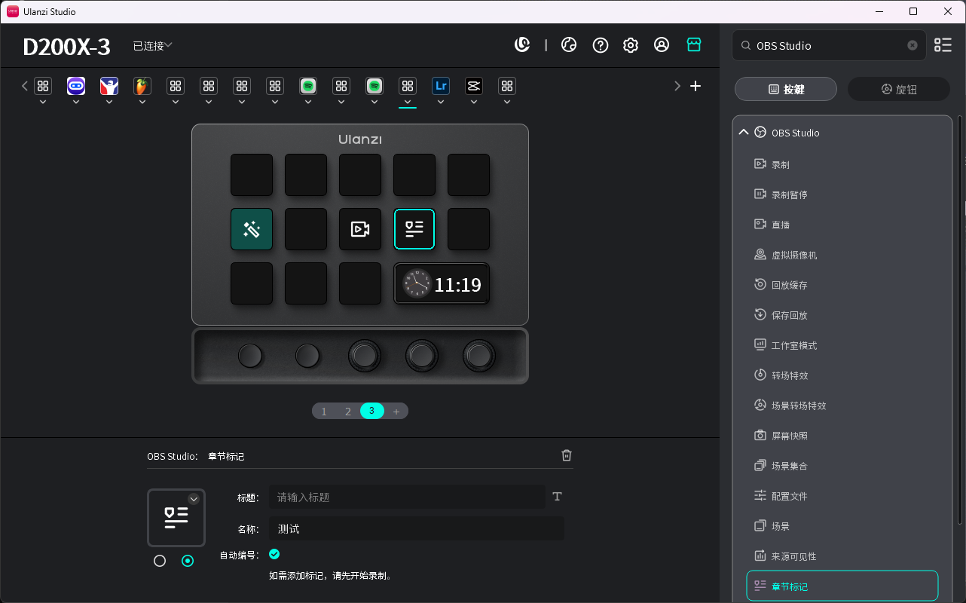Collapse the OBS Studio actions group
This screenshot has width=966, height=603.
click(x=744, y=132)
